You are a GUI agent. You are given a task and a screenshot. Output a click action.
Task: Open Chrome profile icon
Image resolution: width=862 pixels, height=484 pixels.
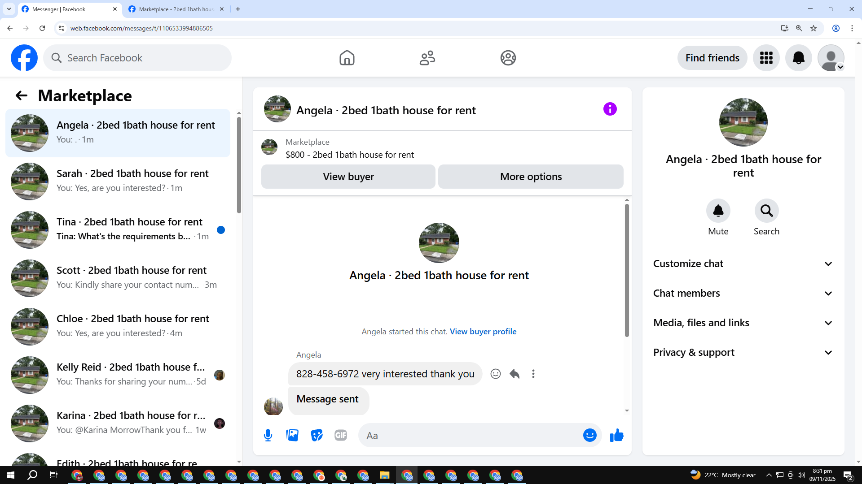(x=836, y=28)
